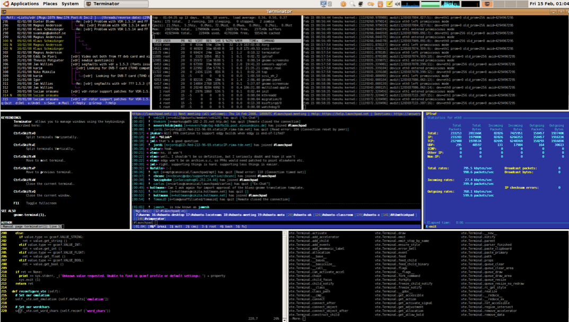The width and height of the screenshot is (569, 322).
Task: Click the network computer monitor icon
Action: [x=323, y=4]
